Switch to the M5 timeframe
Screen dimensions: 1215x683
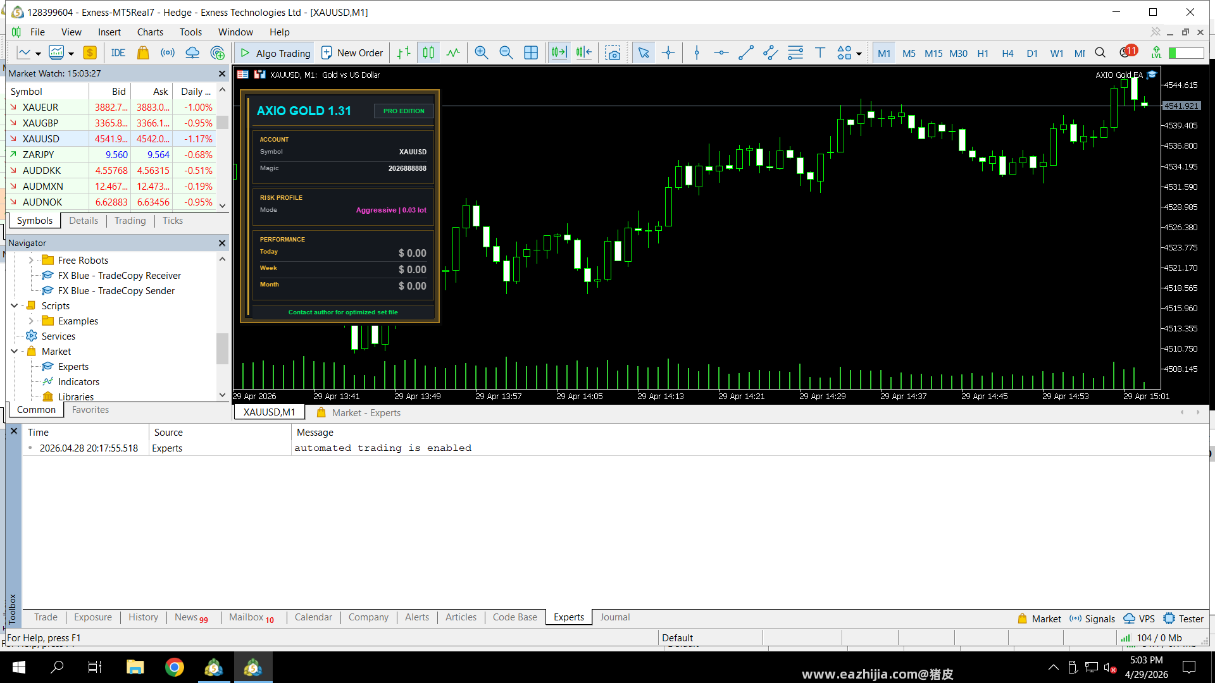click(909, 54)
